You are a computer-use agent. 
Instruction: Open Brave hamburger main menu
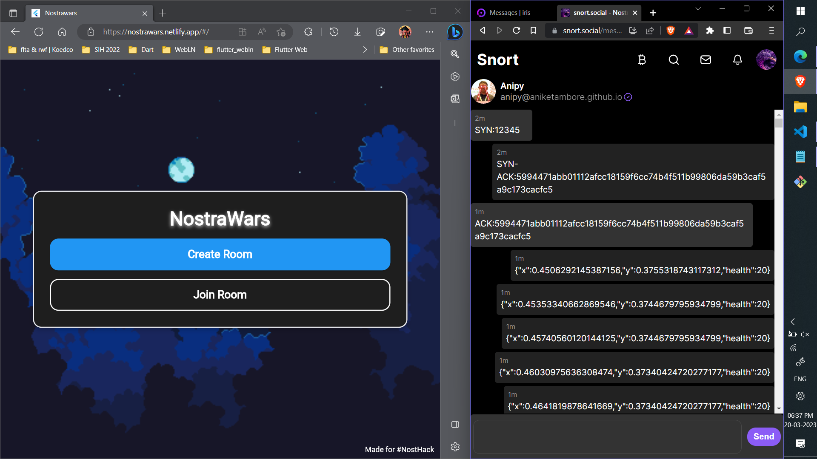click(771, 31)
